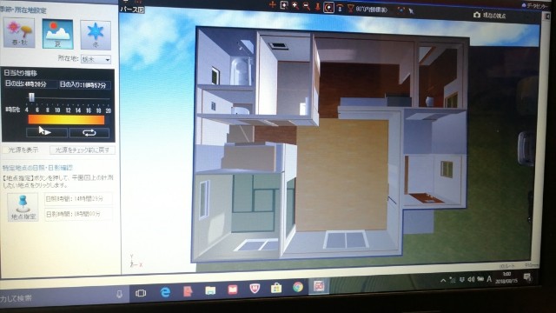Viewport: 556px width, 313px height.
Task: Click the 日照時間 value field
Action: [x=78, y=199]
